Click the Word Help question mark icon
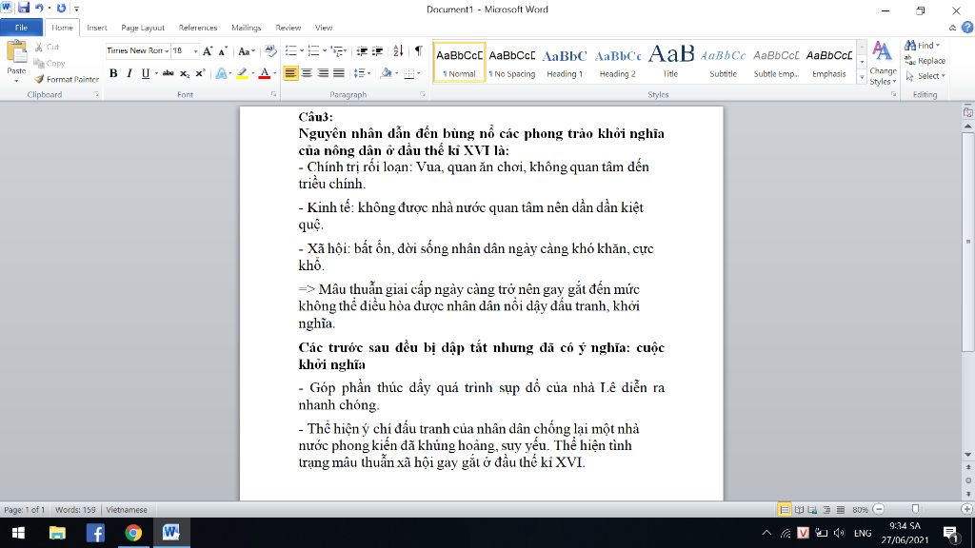975x548 pixels. [967, 28]
